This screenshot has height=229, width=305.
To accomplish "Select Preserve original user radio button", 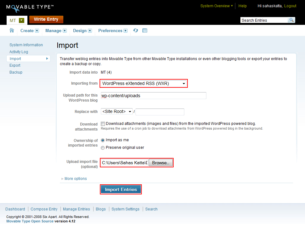I will coord(103,148).
